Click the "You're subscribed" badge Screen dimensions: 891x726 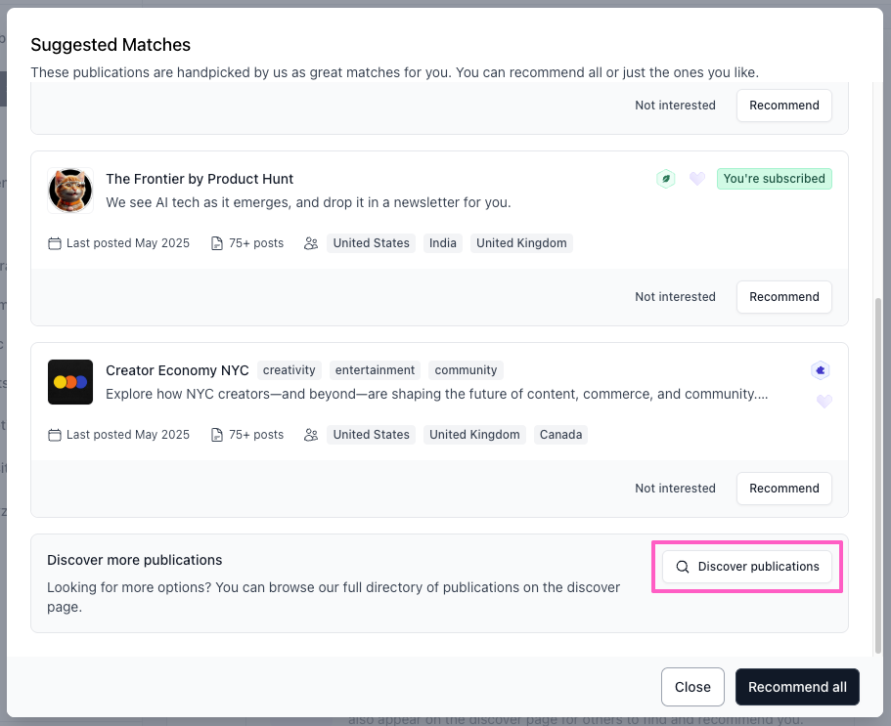point(774,179)
